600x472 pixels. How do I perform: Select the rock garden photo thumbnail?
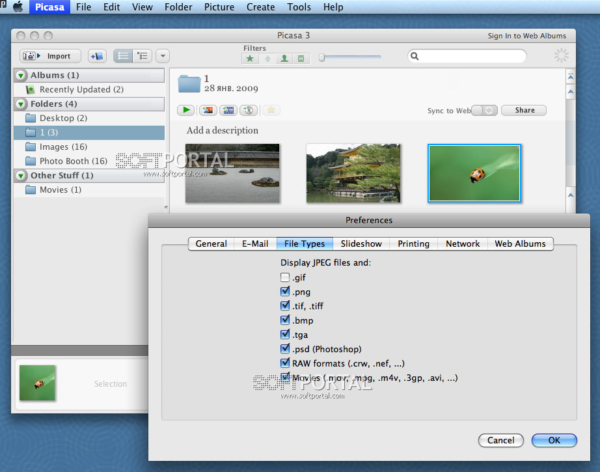[x=232, y=173]
